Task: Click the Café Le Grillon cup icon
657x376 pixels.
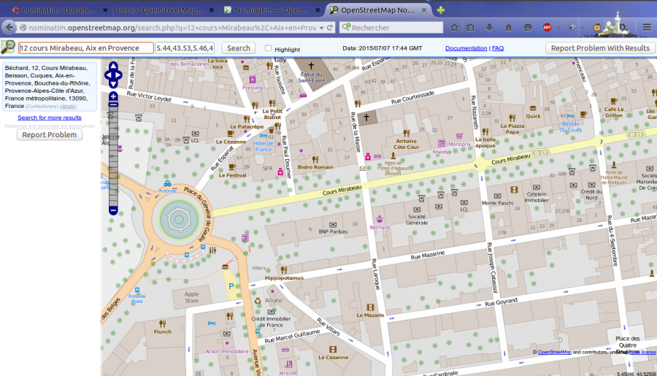Action: click(x=614, y=101)
